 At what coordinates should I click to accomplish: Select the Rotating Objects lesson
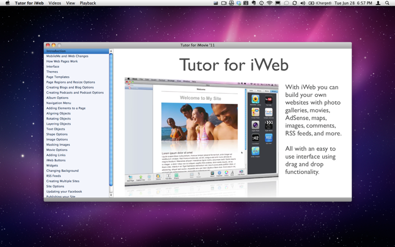(x=59, y=118)
